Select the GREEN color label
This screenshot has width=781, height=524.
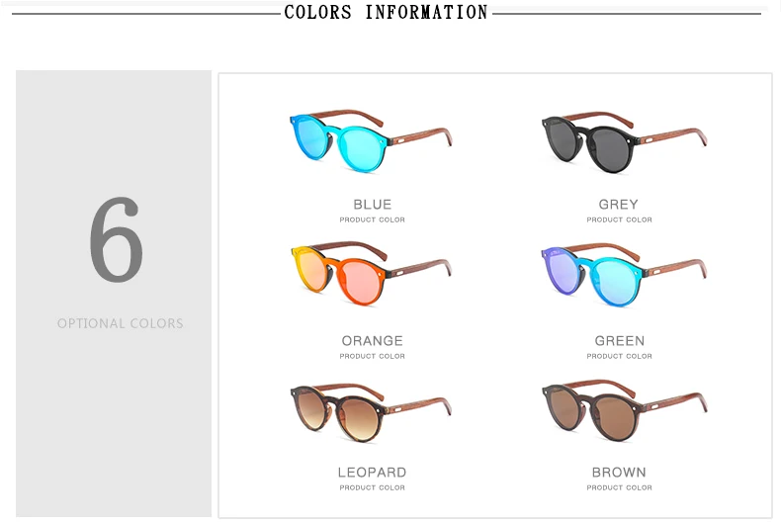tap(620, 341)
